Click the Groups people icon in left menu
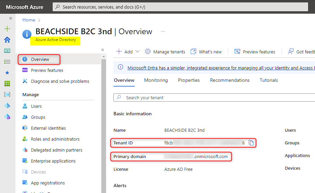This screenshot has width=315, height=193. tap(25, 117)
